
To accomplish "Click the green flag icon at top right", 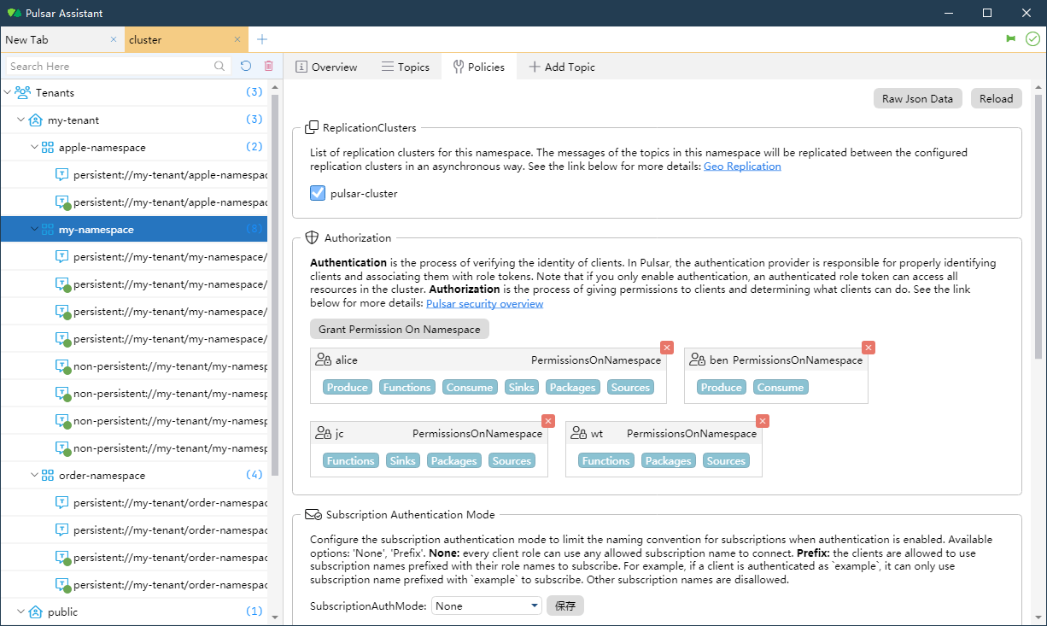I will click(x=1011, y=39).
